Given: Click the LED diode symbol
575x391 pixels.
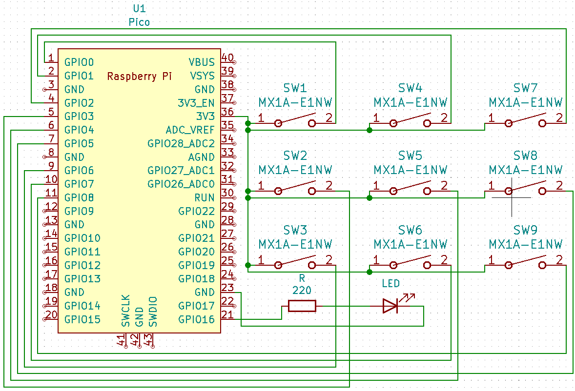Looking at the screenshot, I should [390, 306].
